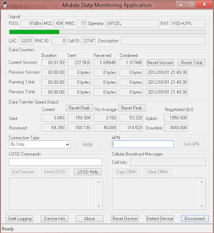
Task: Click the Cell ID value 22147
Action: click(x=88, y=41)
